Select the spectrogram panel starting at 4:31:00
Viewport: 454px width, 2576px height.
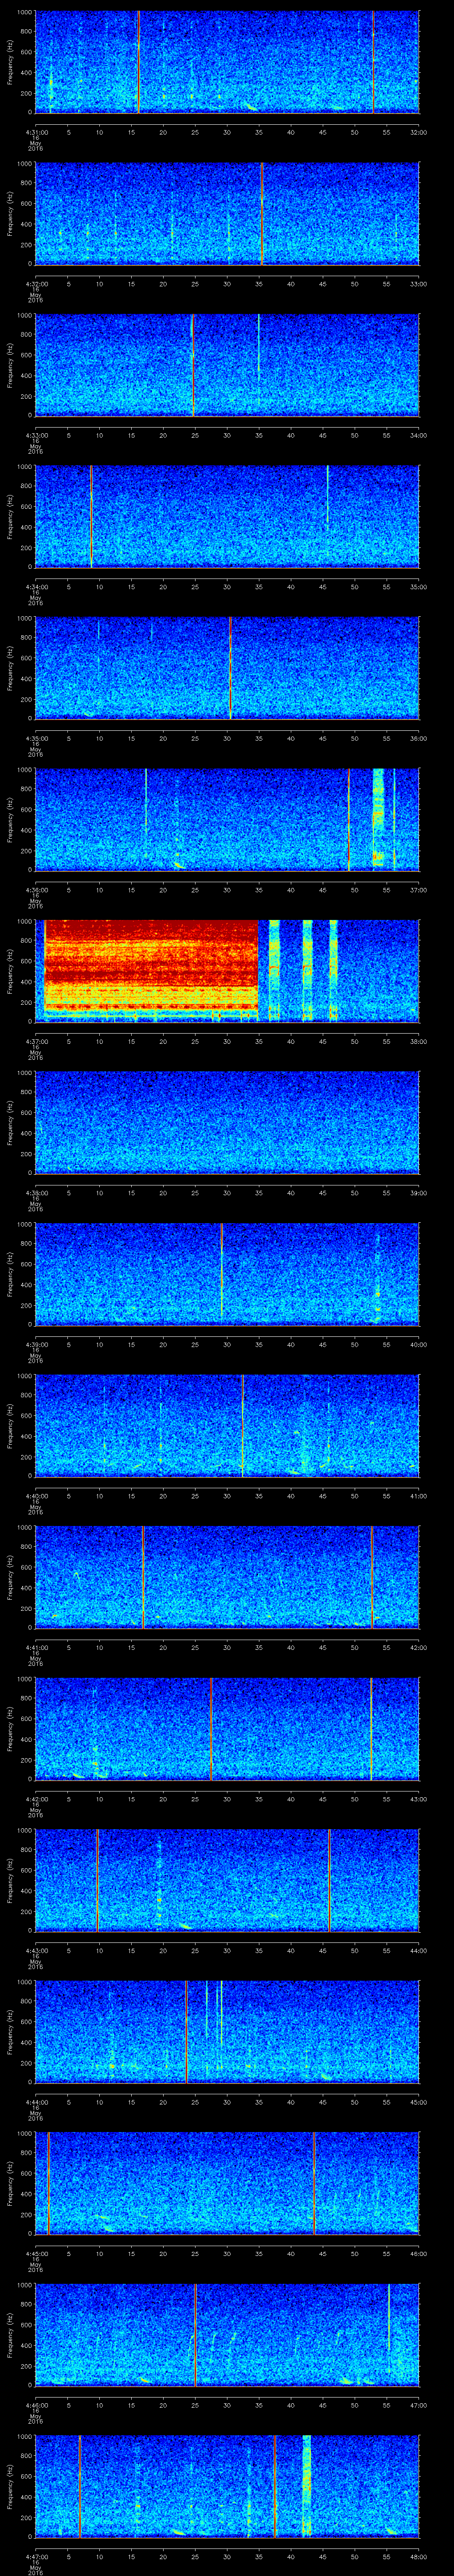[227, 62]
